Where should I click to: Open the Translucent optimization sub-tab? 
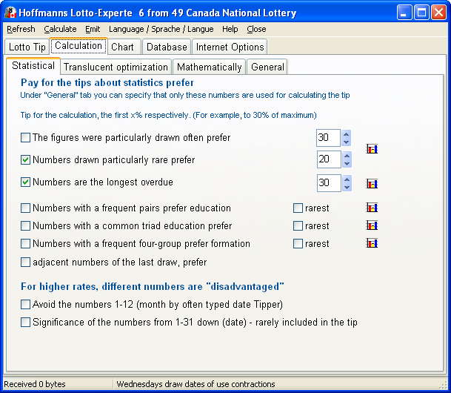click(116, 67)
